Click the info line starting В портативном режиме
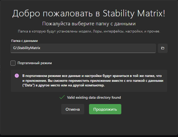178x137 pixels. 92,76
